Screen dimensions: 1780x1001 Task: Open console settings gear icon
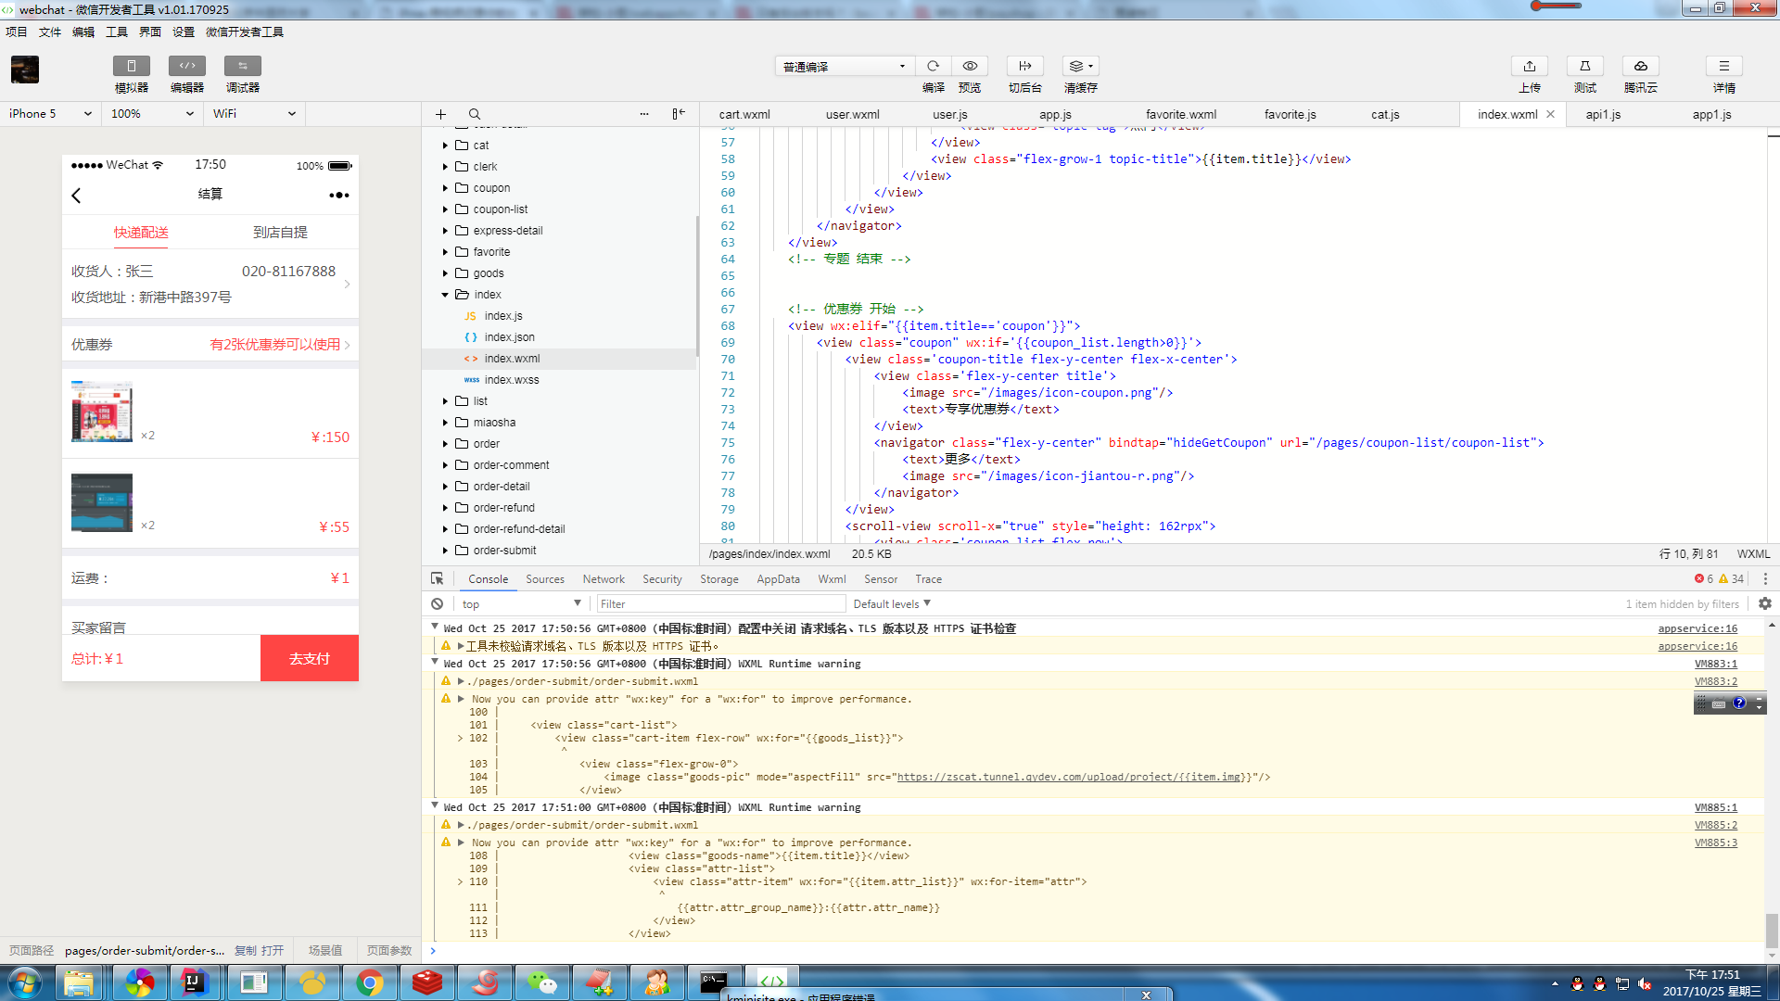1765,603
